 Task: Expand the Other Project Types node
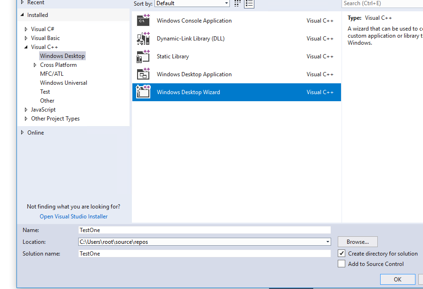tap(26, 119)
